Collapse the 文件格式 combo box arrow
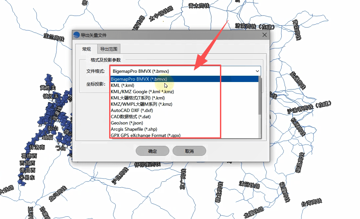The image size is (360, 219). (x=257, y=71)
